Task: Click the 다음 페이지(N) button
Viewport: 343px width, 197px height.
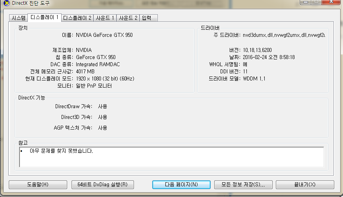Action: pyautogui.click(x=181, y=185)
